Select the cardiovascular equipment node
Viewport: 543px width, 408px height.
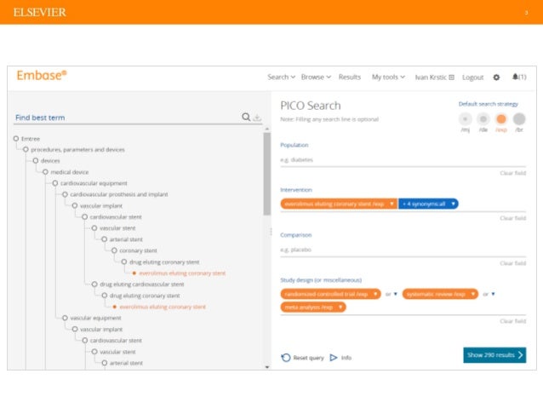[89, 183]
